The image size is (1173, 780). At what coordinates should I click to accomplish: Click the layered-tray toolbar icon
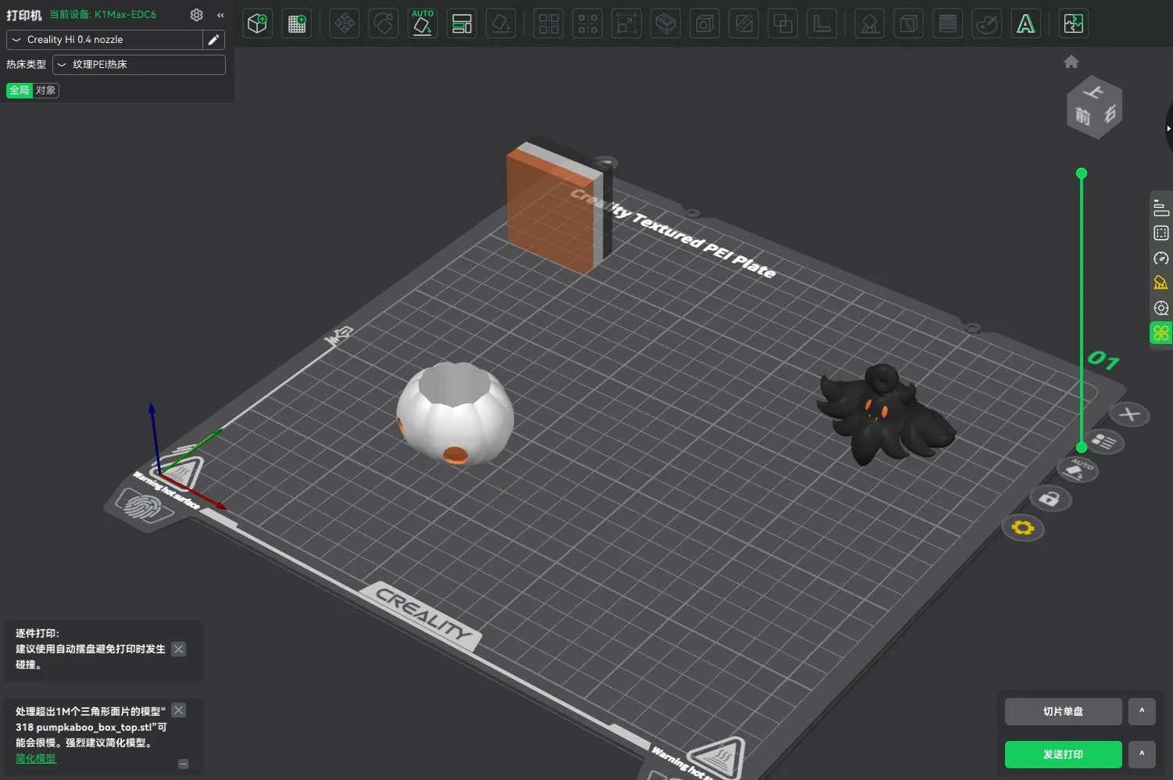click(666, 23)
